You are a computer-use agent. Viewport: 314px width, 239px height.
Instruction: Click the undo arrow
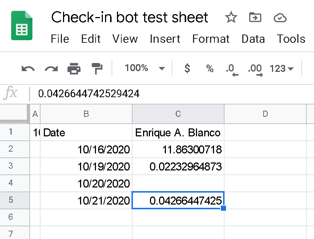(x=28, y=69)
